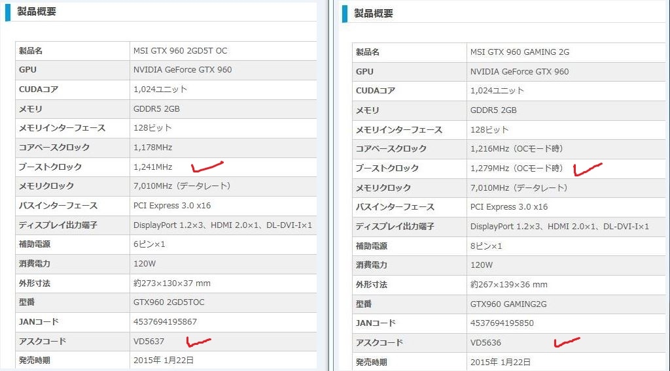The height and width of the screenshot is (371, 670).
Task: Select boost clock value "1,241MHz"
Action: 152,167
